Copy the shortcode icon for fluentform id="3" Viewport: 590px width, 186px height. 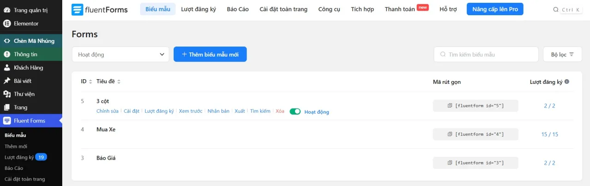pyautogui.click(x=450, y=163)
